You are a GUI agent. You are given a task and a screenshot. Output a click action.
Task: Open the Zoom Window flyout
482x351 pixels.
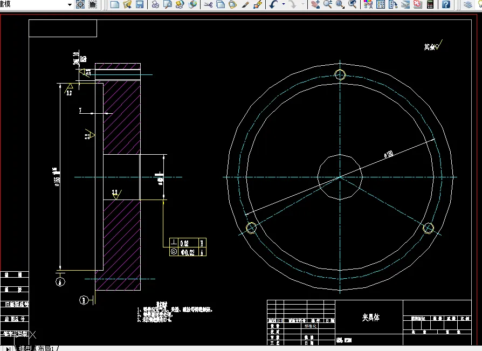coord(340,4)
